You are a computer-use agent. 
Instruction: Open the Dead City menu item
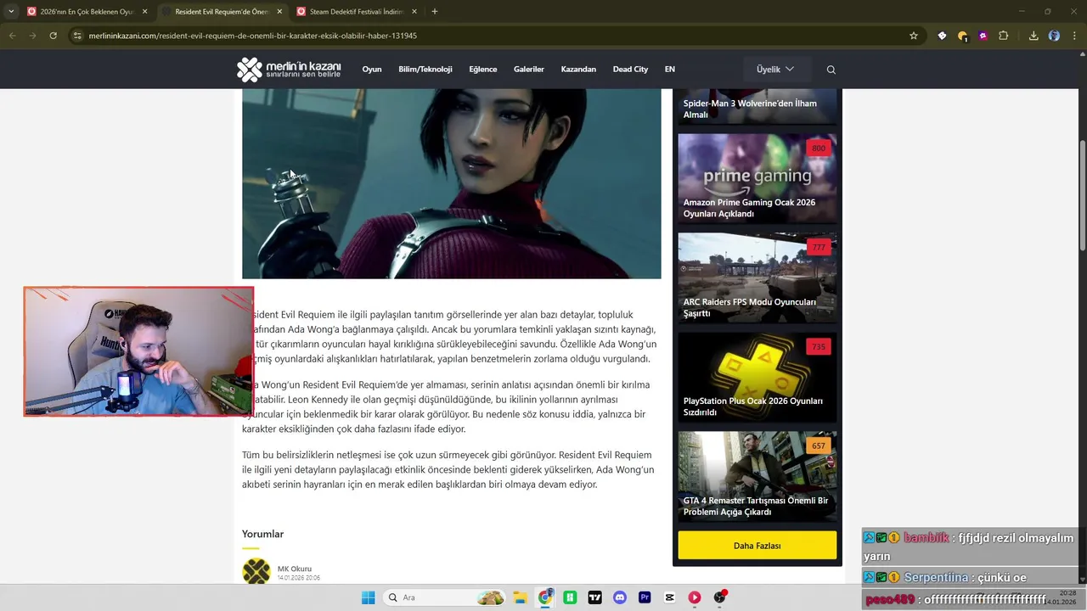tap(630, 70)
